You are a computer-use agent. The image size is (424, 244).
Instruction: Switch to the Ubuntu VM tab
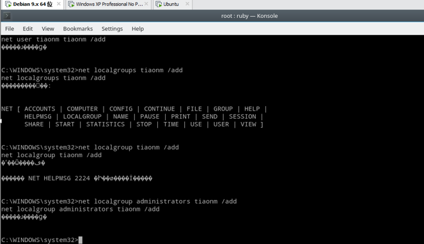click(173, 4)
